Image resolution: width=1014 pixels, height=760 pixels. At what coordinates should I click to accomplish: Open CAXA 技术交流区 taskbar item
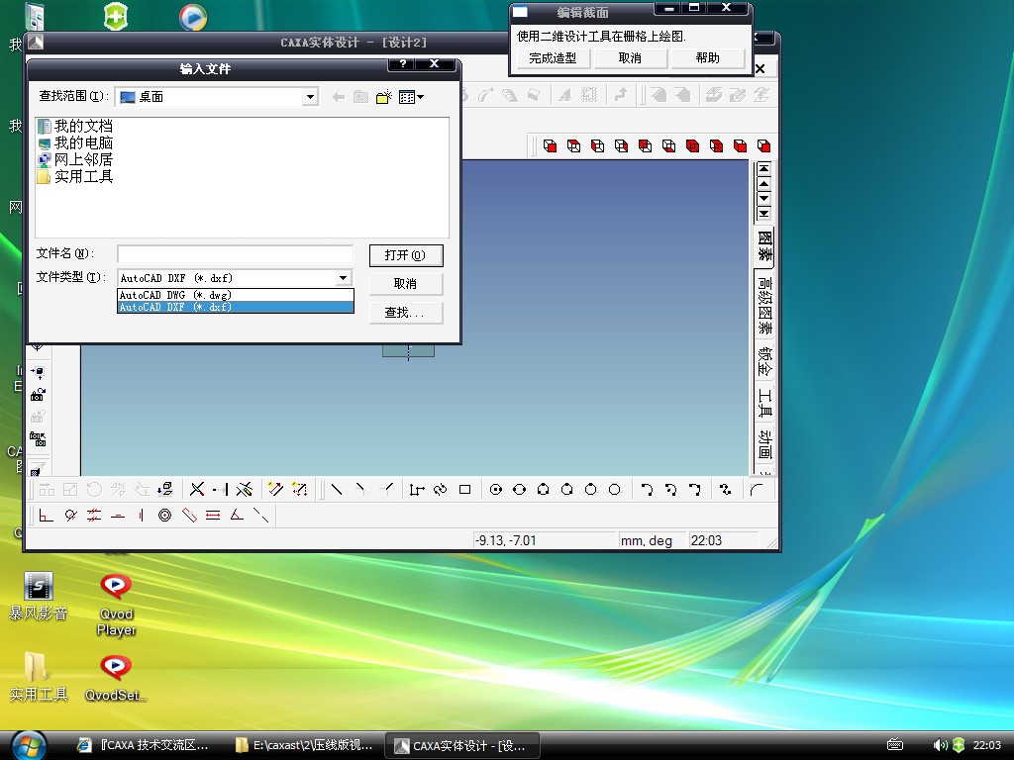pos(144,745)
